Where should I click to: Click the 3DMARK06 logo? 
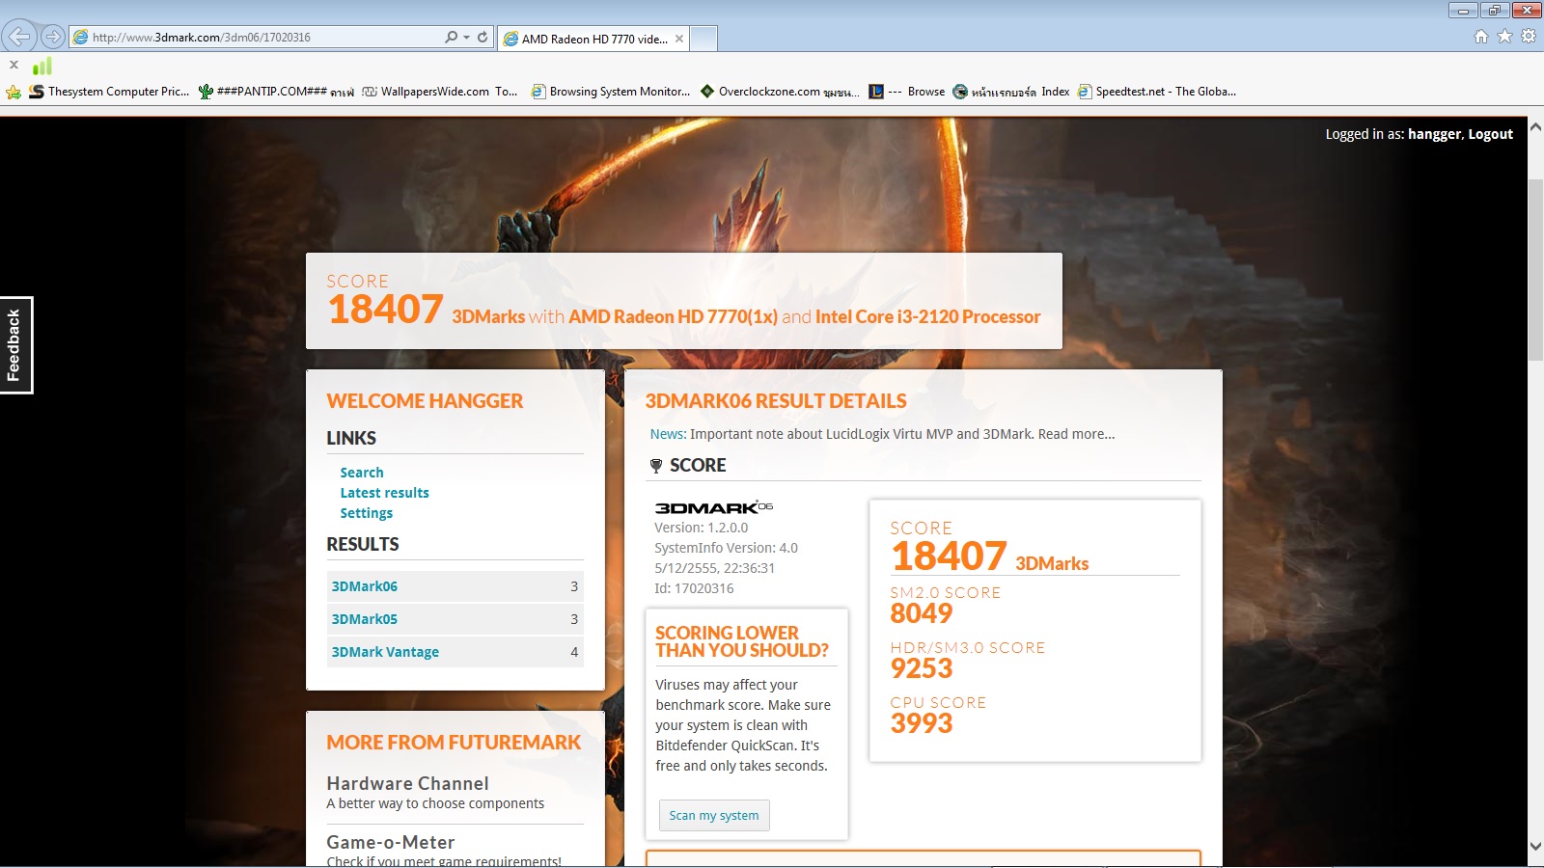tap(714, 507)
